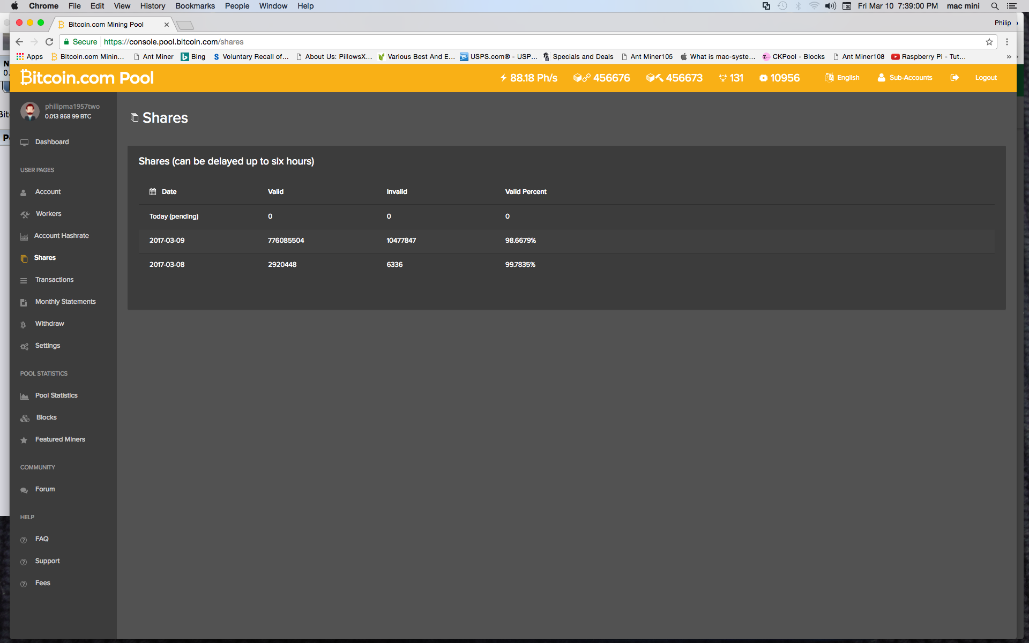
Task: Click the Today (pending) row label
Action: 174,216
